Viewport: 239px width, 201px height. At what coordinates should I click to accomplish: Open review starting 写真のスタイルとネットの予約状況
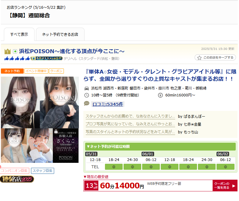pyautogui.click(x=130, y=132)
